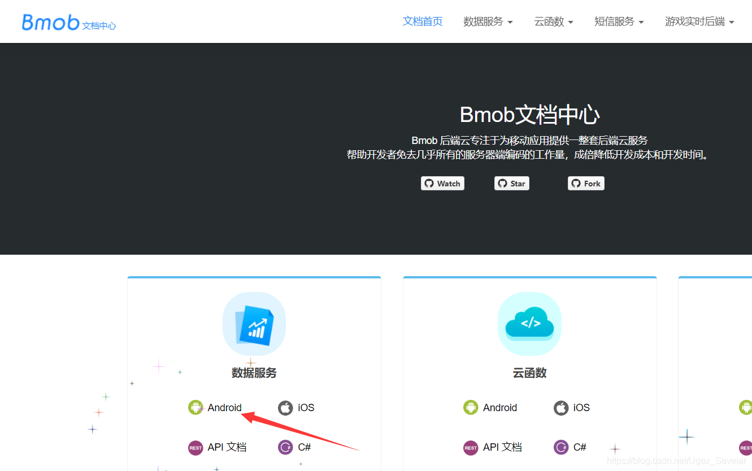
Task: Open the 文档首页 nav link
Action: [x=423, y=21]
